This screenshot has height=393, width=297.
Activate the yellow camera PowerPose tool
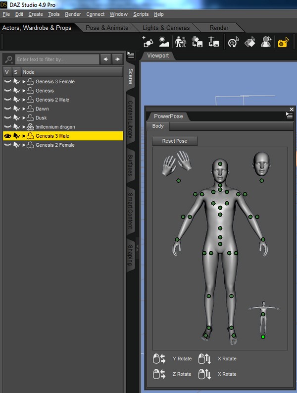click(x=283, y=42)
